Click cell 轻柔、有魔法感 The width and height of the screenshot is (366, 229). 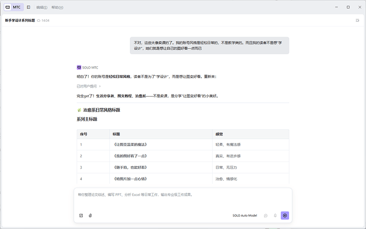(x=228, y=145)
